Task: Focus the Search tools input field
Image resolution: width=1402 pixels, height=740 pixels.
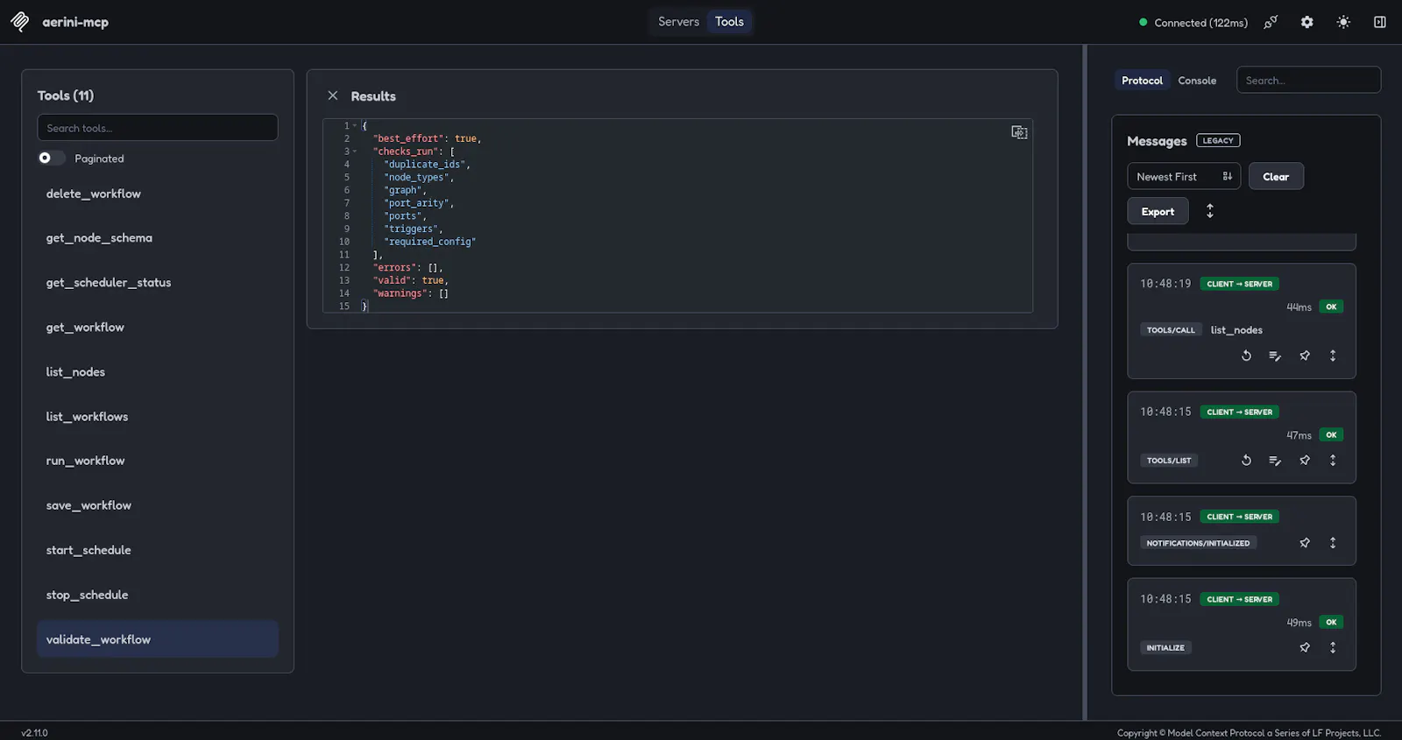Action: tap(158, 128)
